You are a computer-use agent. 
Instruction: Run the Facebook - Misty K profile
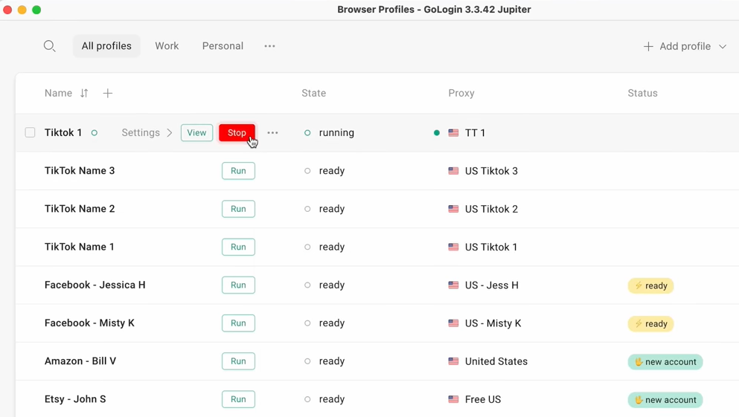(238, 323)
